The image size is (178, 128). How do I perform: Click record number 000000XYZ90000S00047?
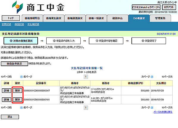pos(37,91)
